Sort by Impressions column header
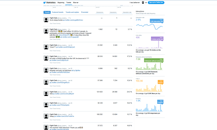The width and height of the screenshot is (217, 130). [x=100, y=12]
